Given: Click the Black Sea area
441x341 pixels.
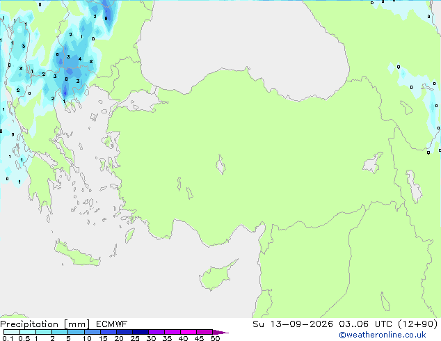Looking at the screenshot, I should tap(242, 42).
